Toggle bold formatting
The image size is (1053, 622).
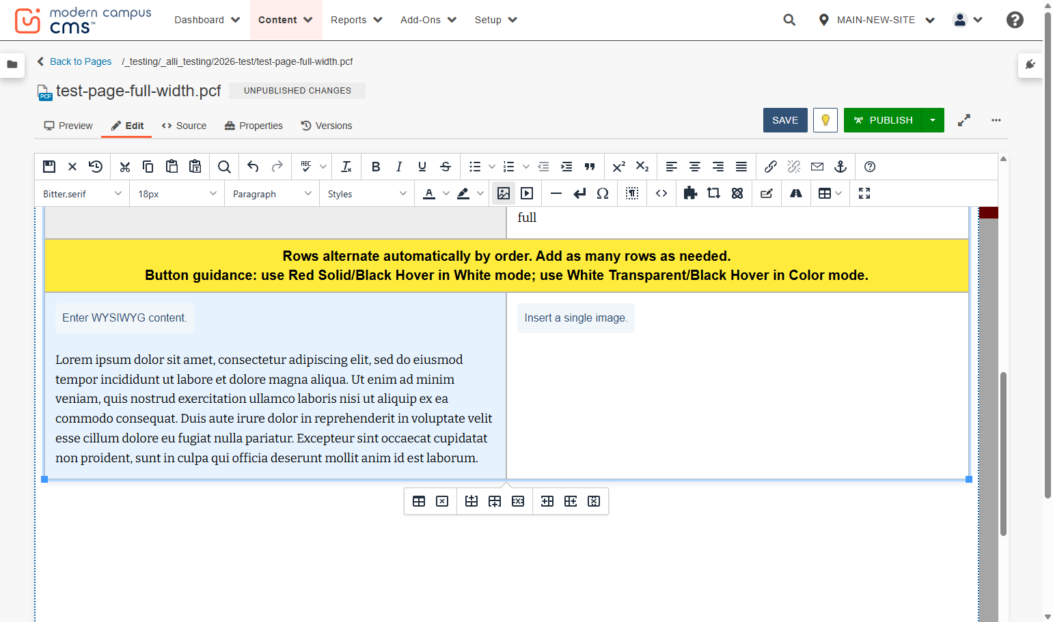tap(376, 167)
